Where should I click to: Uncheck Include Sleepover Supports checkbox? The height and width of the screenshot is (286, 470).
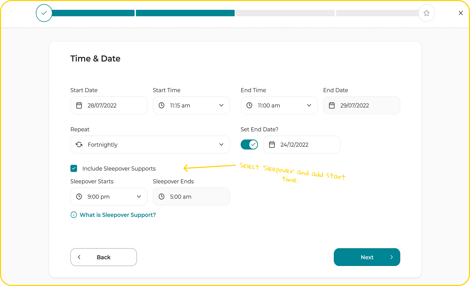click(74, 168)
